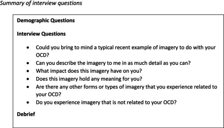The height and width of the screenshot is (128, 224).
Task: Click the 'Summary of interview questions' title
Action: 41,3
